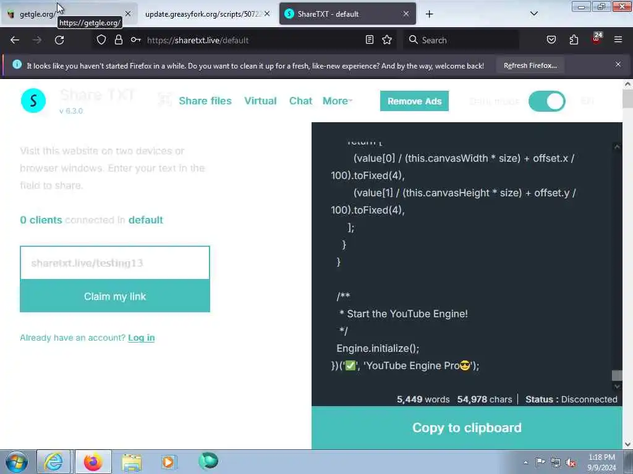Open the Share files menu link
Image resolution: width=633 pixels, height=474 pixels.
pos(205,101)
